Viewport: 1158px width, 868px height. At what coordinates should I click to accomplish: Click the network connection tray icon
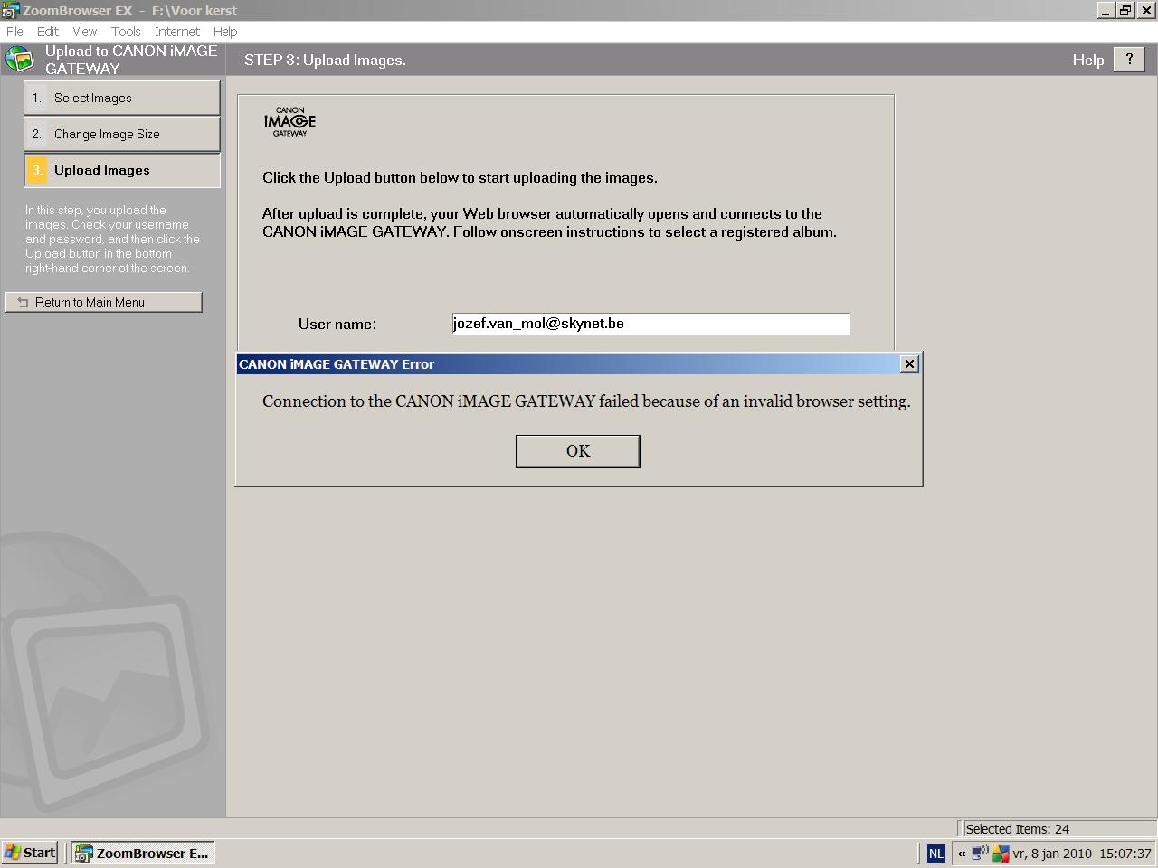pos(980,853)
